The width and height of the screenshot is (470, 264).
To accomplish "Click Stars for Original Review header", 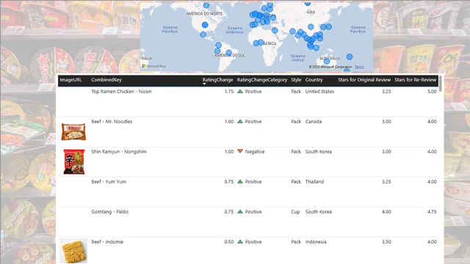I will [364, 80].
